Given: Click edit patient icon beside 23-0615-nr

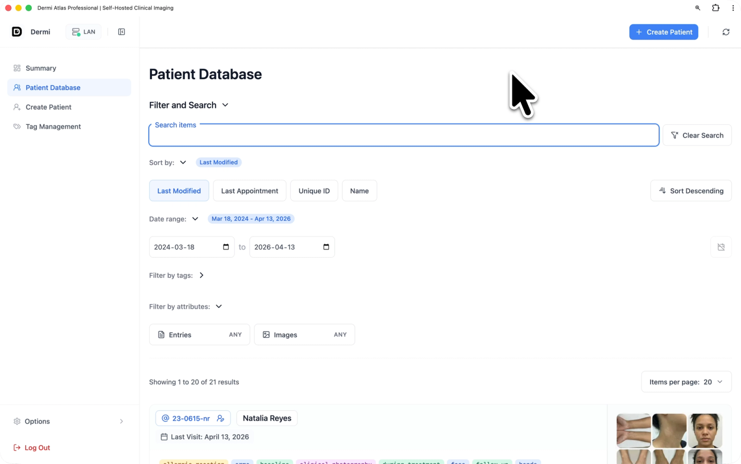Looking at the screenshot, I should click(x=220, y=418).
